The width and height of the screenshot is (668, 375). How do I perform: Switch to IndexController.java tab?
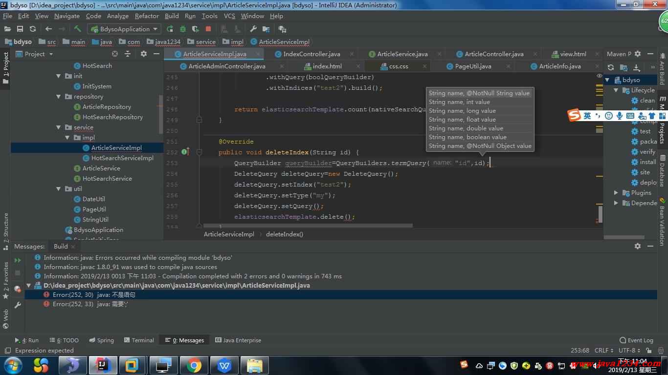pyautogui.click(x=312, y=54)
